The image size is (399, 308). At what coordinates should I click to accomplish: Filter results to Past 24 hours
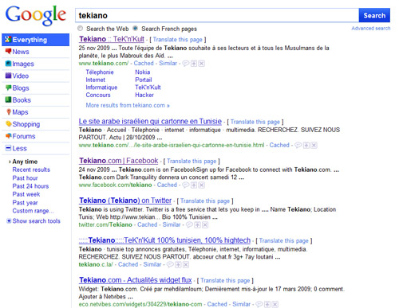click(x=30, y=186)
